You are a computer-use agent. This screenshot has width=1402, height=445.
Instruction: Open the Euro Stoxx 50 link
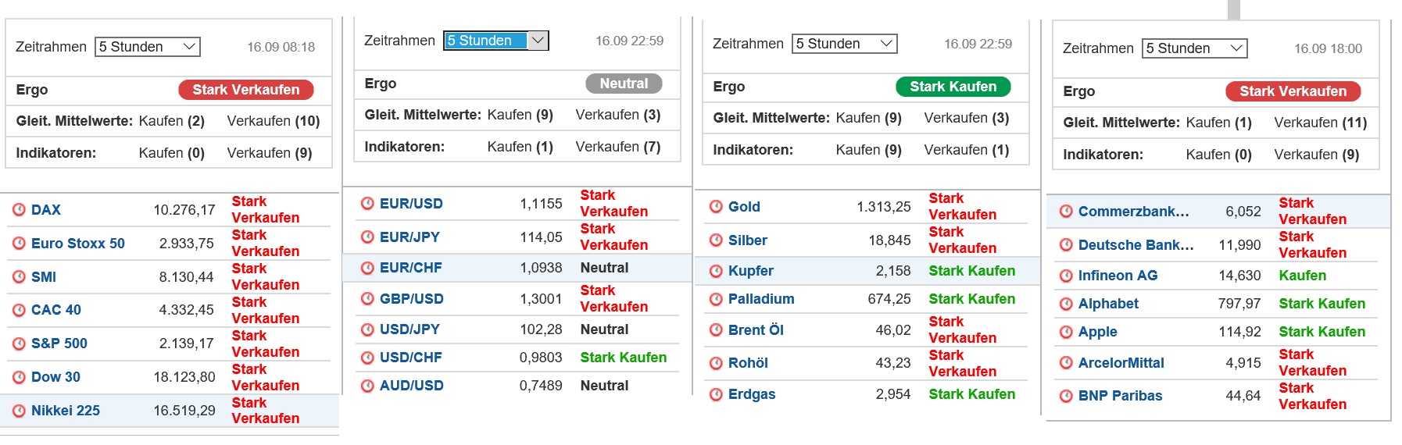(78, 244)
